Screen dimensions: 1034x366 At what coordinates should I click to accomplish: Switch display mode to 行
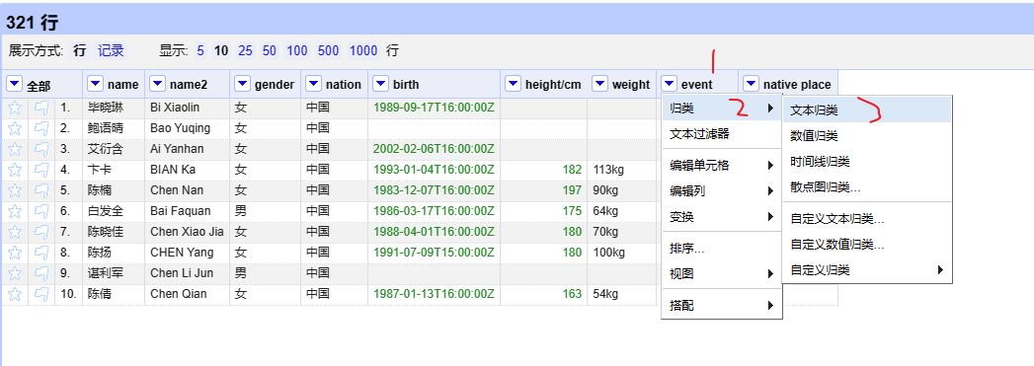(x=80, y=50)
